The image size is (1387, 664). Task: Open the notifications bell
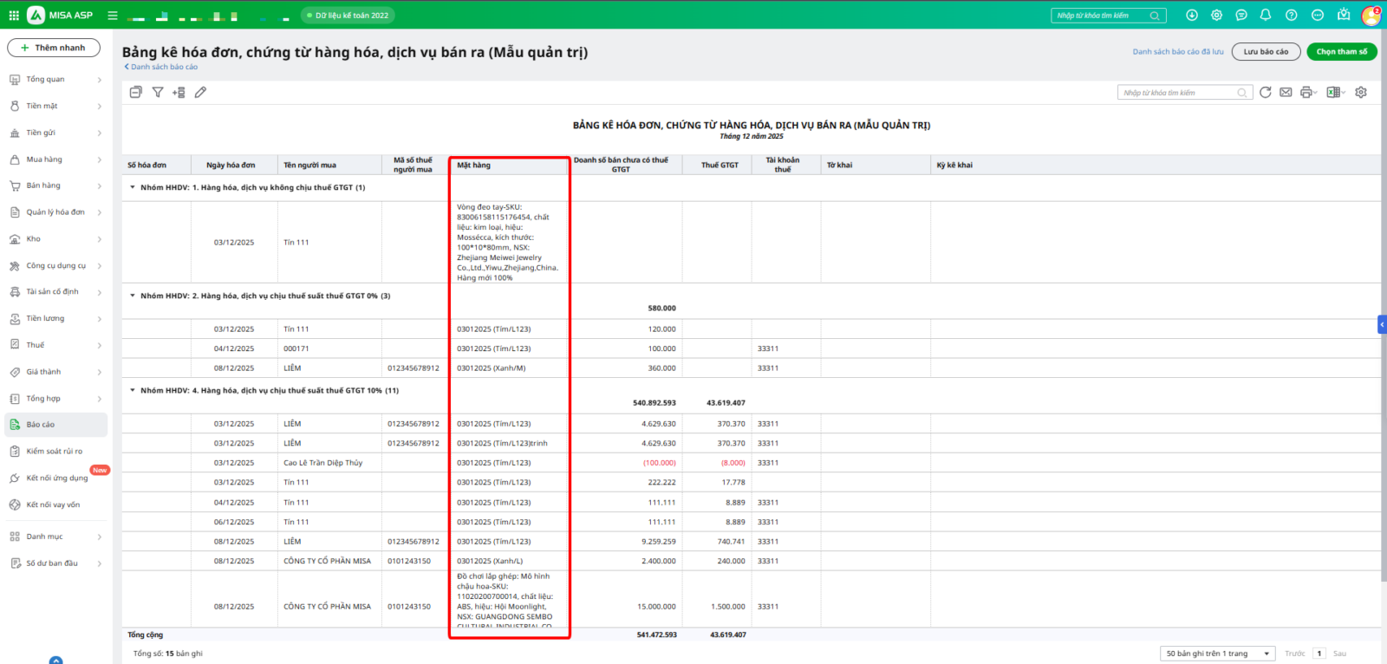tap(1266, 16)
